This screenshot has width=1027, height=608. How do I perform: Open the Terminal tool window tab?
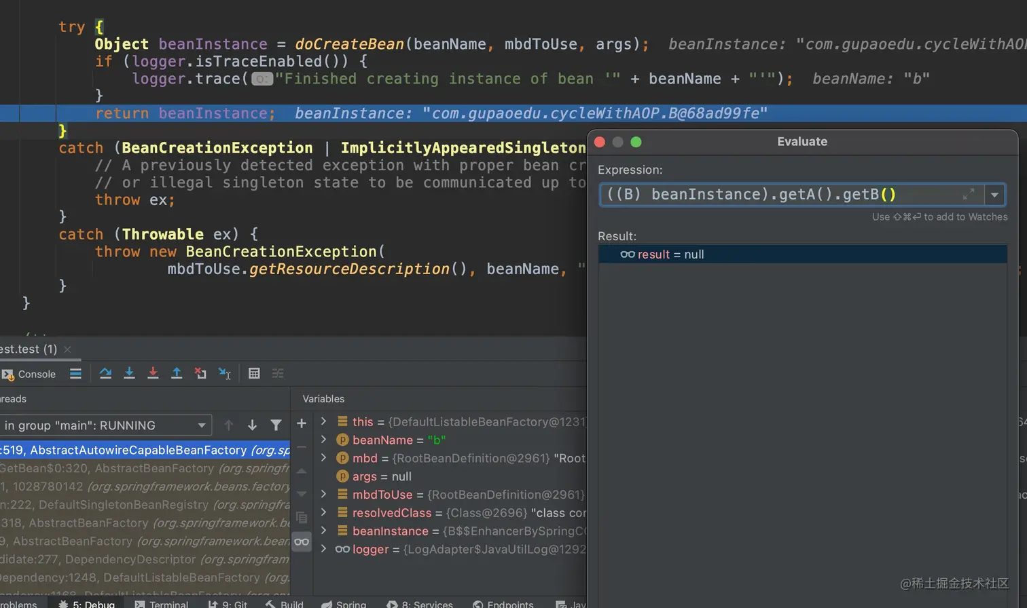coord(162,604)
